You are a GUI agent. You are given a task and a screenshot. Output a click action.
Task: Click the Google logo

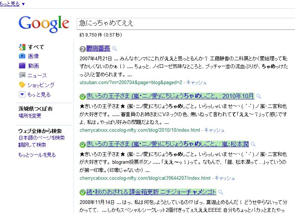click(44, 23)
